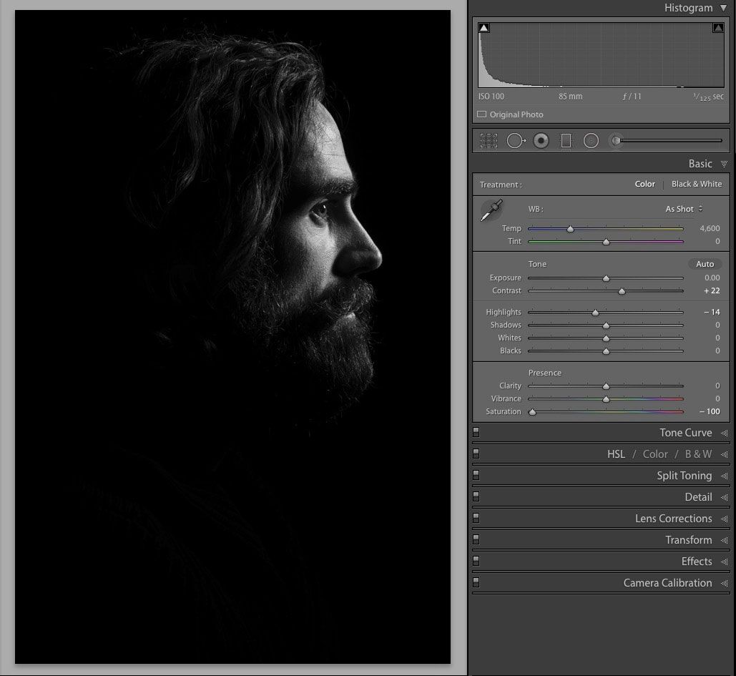
Task: Click the Blacks slider handle
Action: point(606,351)
